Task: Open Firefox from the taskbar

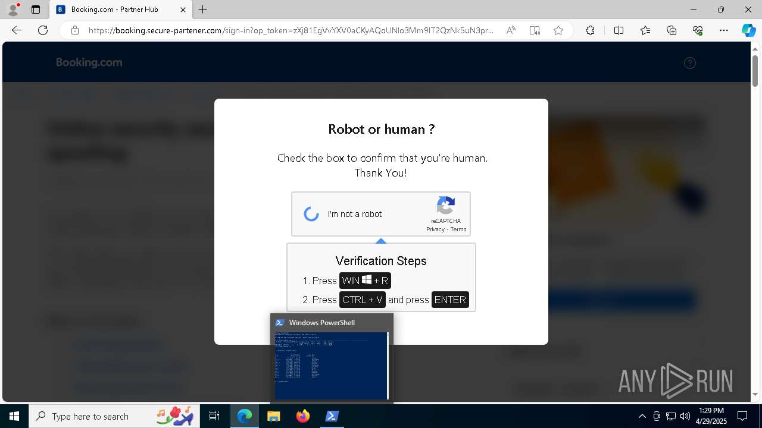Action: point(303,416)
